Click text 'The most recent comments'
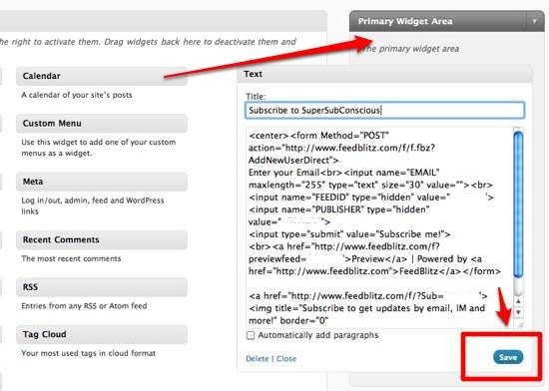This screenshot has height=391, width=549. point(71,258)
